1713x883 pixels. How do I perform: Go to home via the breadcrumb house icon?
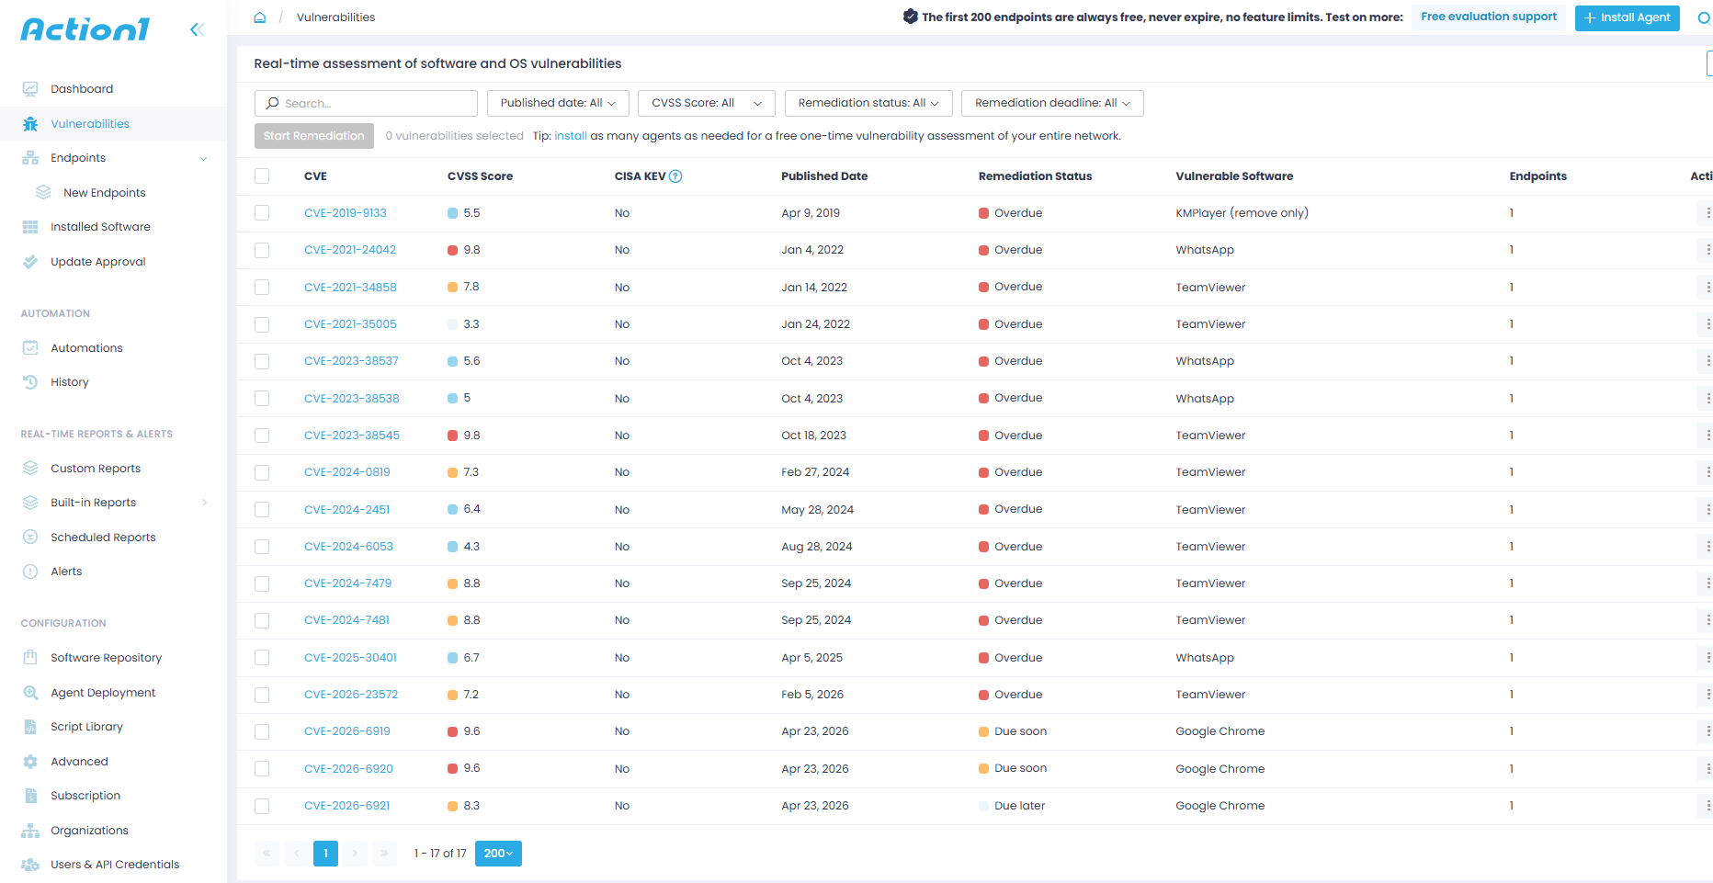[x=260, y=17]
